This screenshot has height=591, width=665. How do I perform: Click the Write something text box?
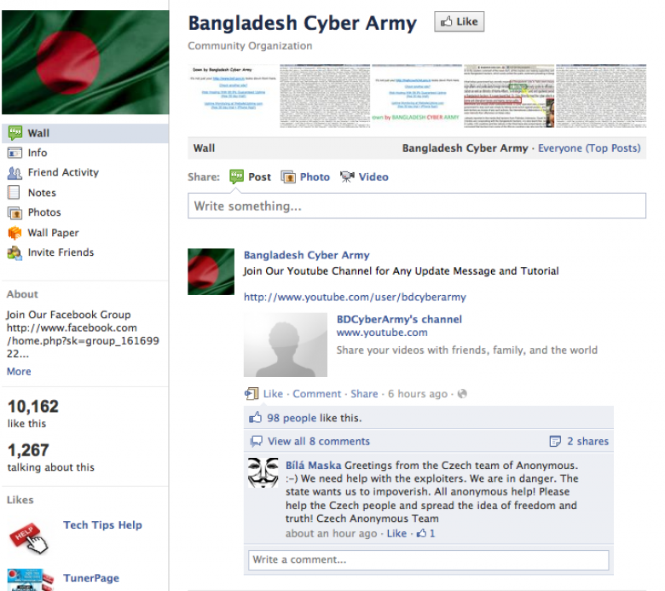point(417,206)
